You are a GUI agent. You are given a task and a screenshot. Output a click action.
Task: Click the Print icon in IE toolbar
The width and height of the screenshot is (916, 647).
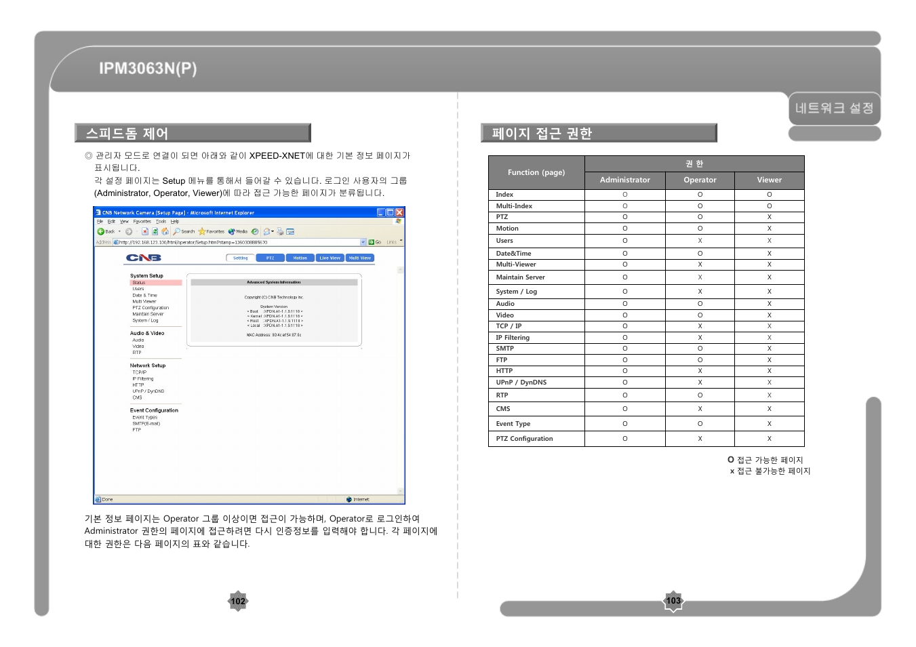pyautogui.click(x=280, y=231)
